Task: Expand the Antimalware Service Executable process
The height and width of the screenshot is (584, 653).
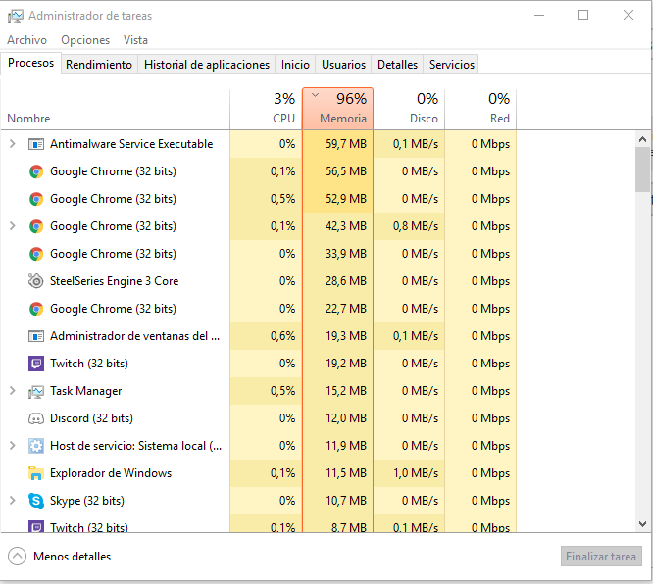Action: 13,144
